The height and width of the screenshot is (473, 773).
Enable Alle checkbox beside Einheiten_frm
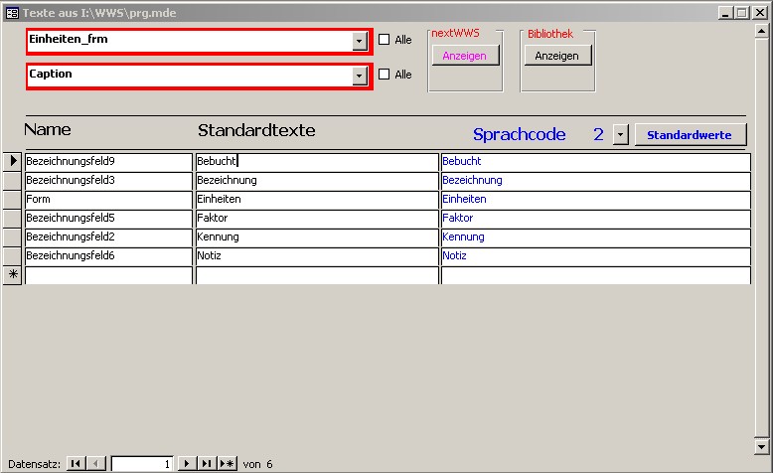click(385, 40)
